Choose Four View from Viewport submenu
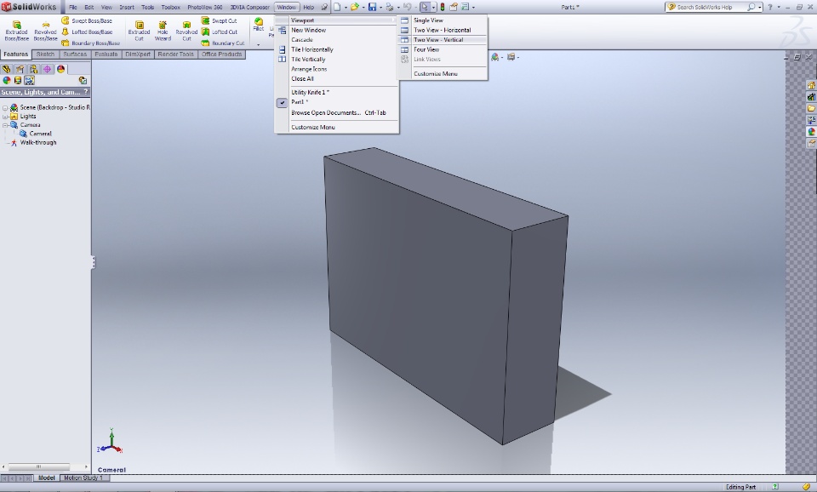The width and height of the screenshot is (817, 492). pos(443,49)
